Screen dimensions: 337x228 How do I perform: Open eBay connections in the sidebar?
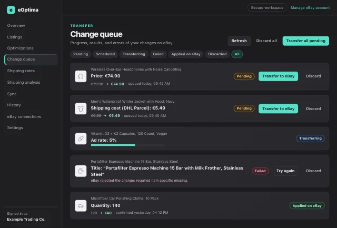tap(24, 116)
